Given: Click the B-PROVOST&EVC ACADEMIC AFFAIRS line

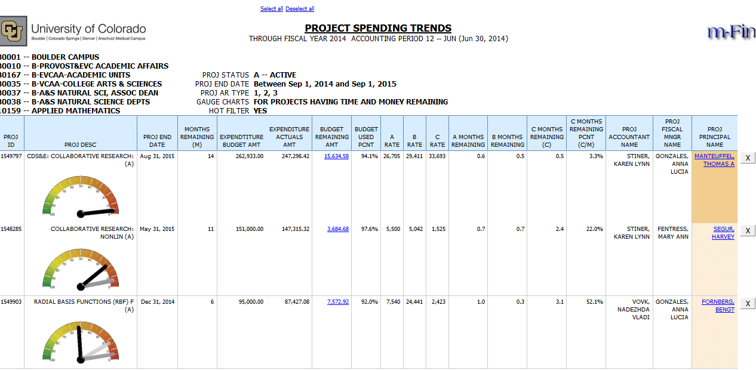Looking at the screenshot, I should (x=84, y=66).
